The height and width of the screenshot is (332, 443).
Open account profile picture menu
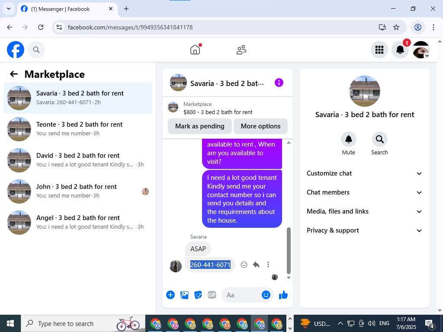pyautogui.click(x=421, y=50)
